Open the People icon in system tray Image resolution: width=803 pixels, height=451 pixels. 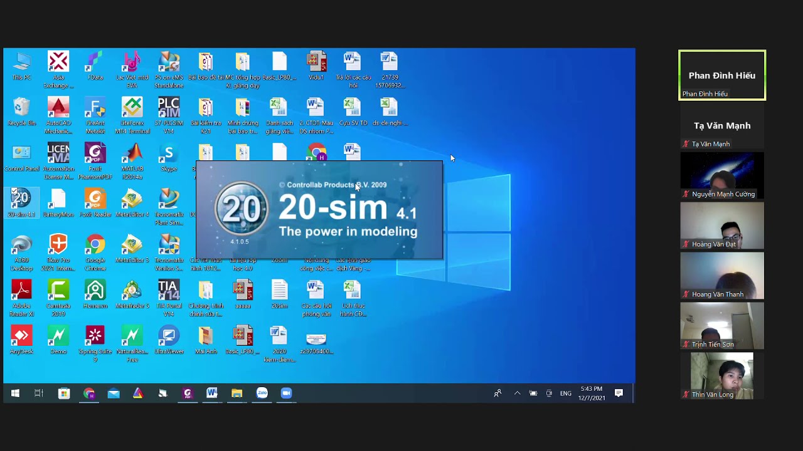(x=497, y=393)
